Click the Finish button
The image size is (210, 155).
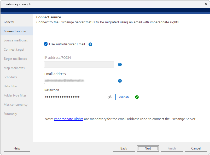tap(172, 148)
